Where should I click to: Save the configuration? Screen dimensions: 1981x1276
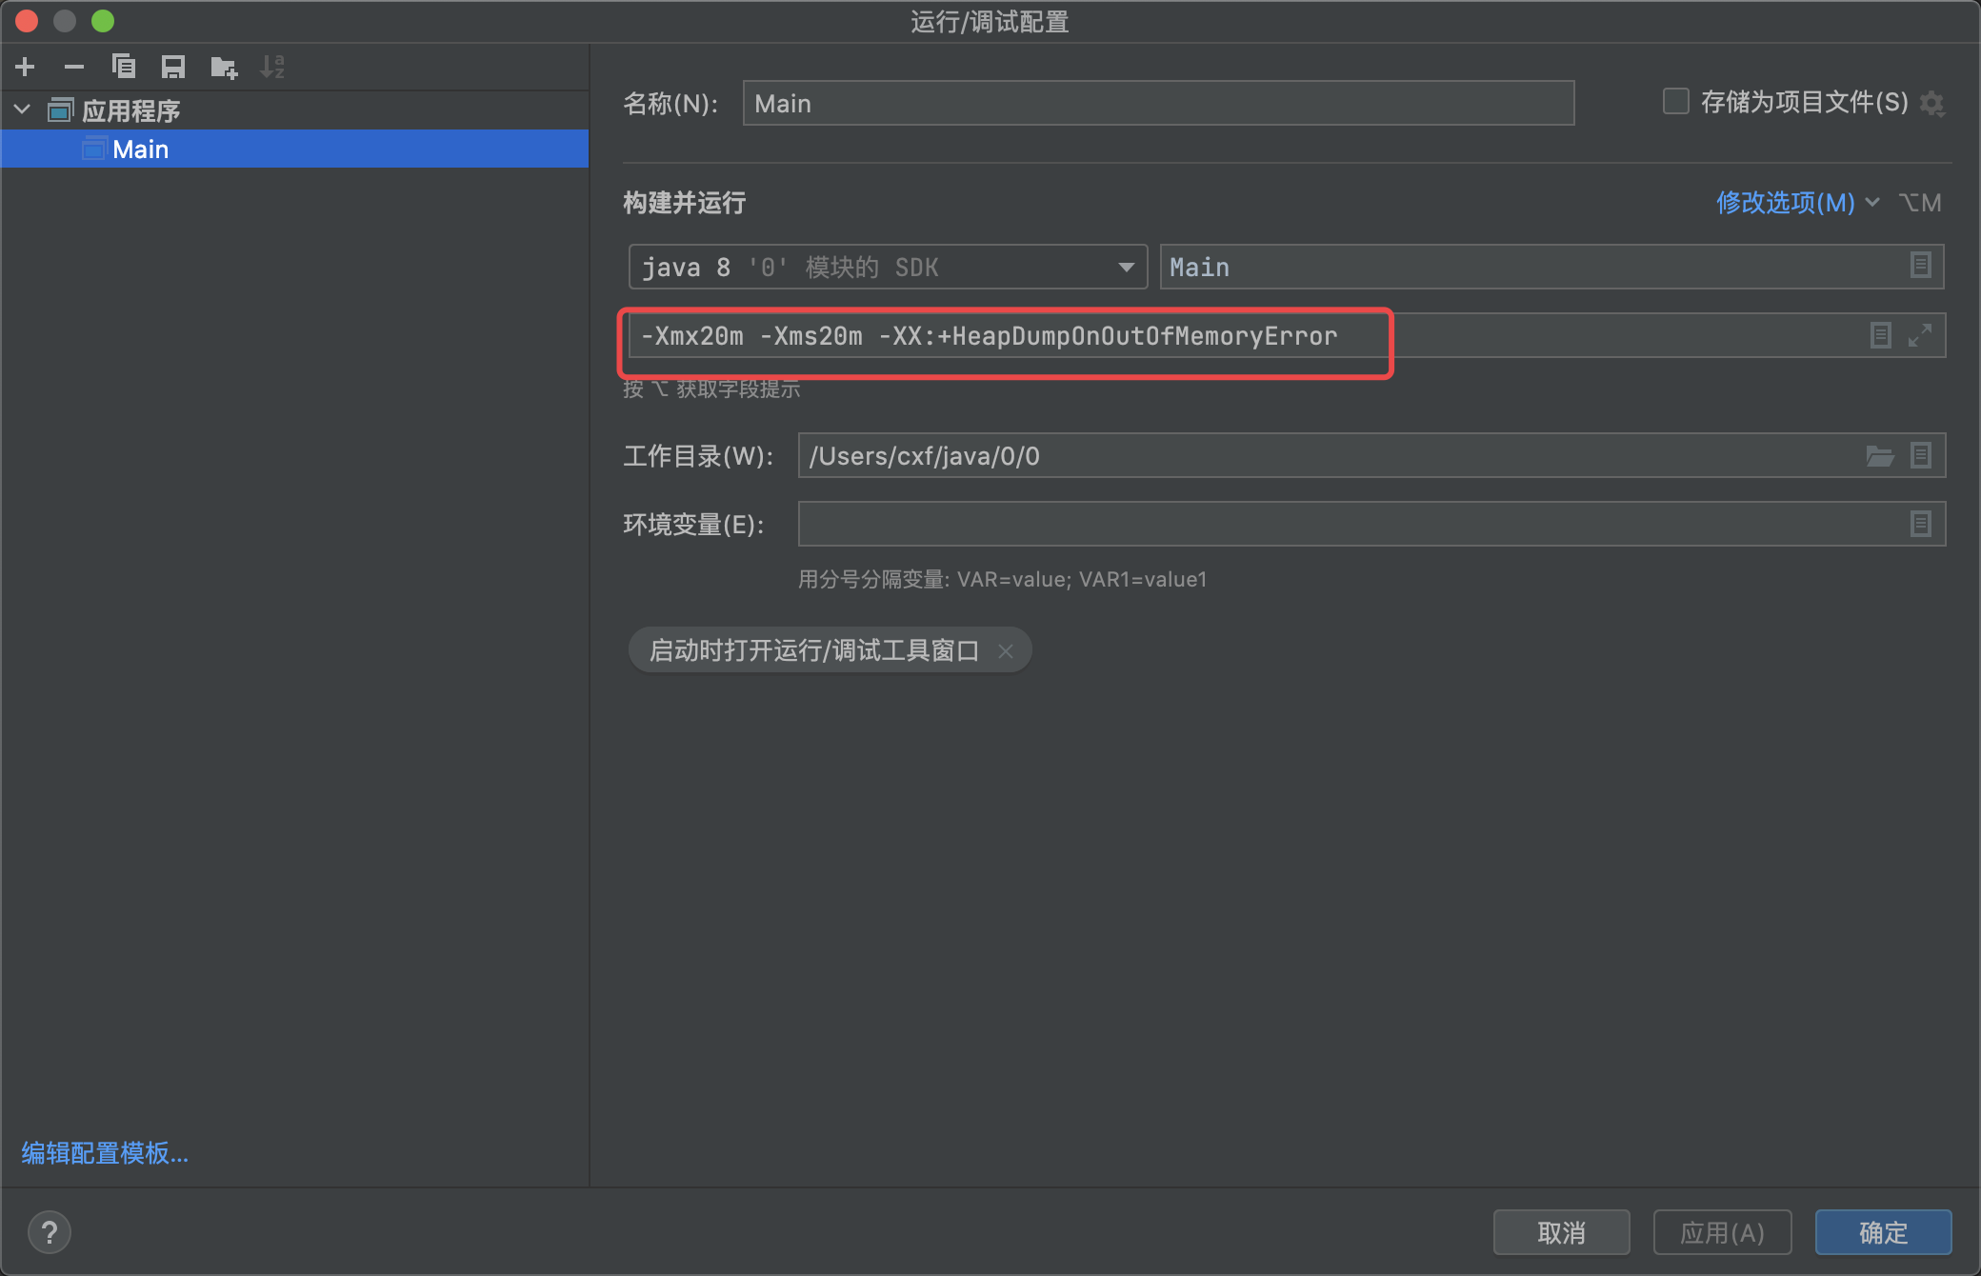[173, 67]
